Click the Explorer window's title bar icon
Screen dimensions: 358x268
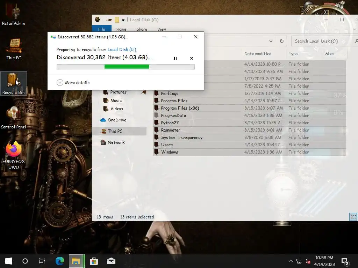tap(98, 20)
